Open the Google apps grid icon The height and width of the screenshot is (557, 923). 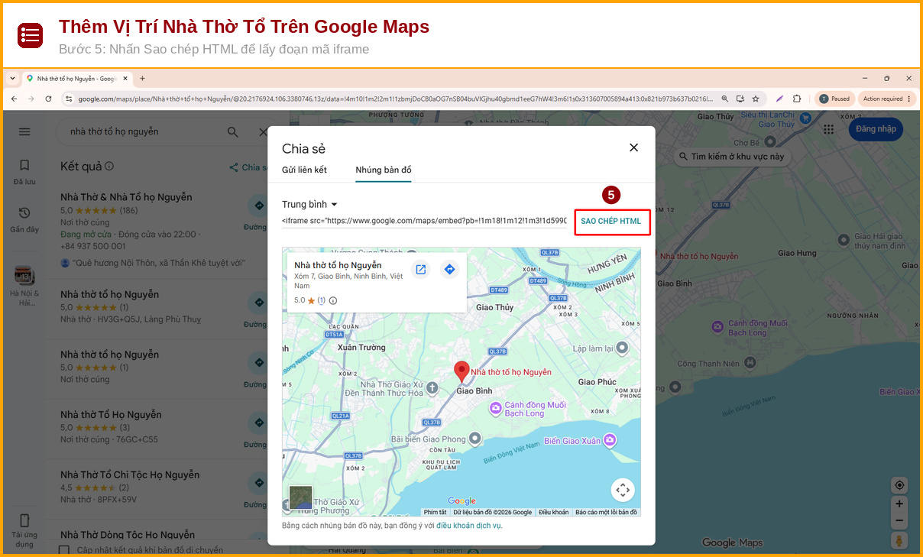[x=828, y=129]
